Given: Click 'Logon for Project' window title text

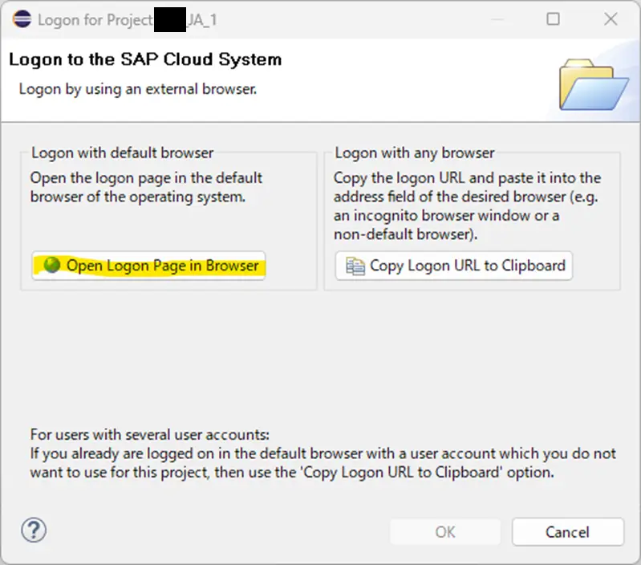Looking at the screenshot, I should pos(95,19).
